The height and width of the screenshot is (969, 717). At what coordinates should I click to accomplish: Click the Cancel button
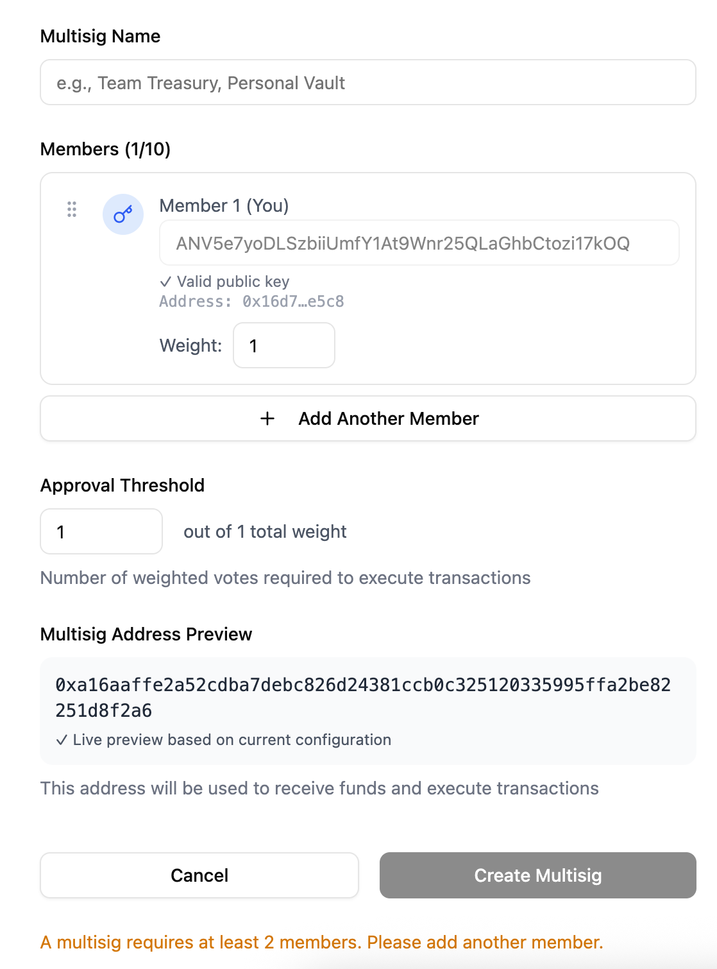click(x=199, y=875)
